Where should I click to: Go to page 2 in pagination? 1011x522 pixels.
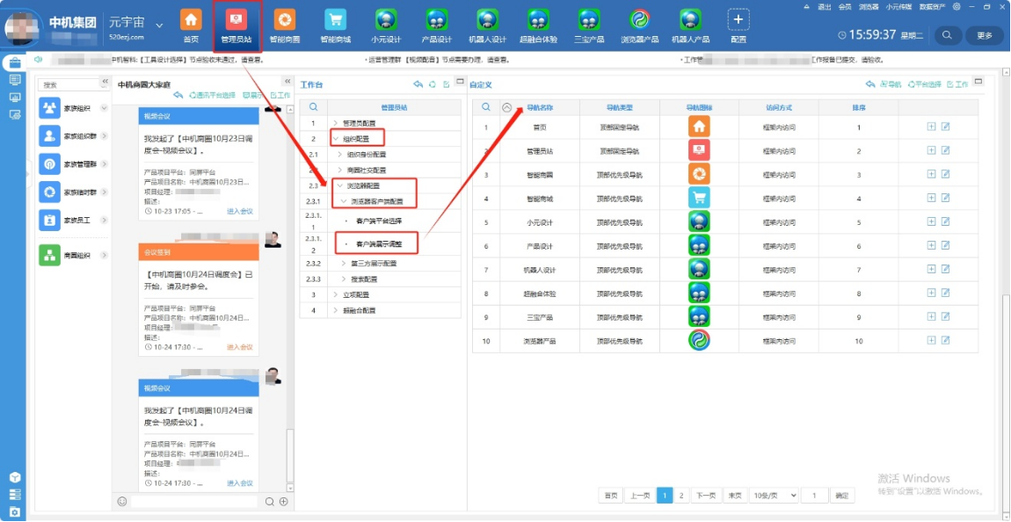[681, 495]
